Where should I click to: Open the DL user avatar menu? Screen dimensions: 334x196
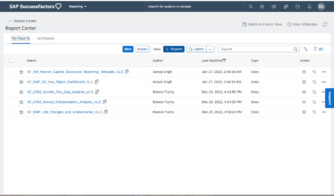pyautogui.click(x=321, y=6)
